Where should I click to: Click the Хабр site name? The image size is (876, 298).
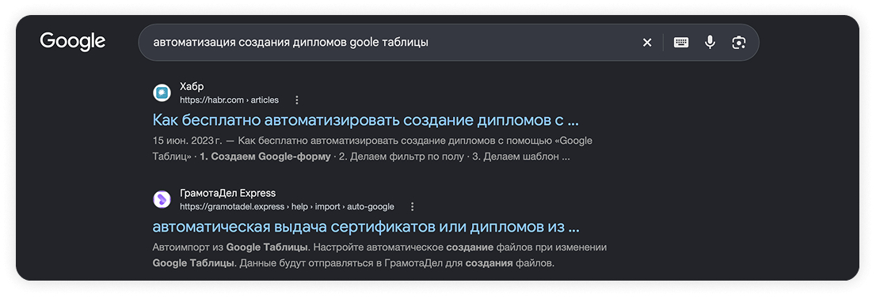[192, 86]
